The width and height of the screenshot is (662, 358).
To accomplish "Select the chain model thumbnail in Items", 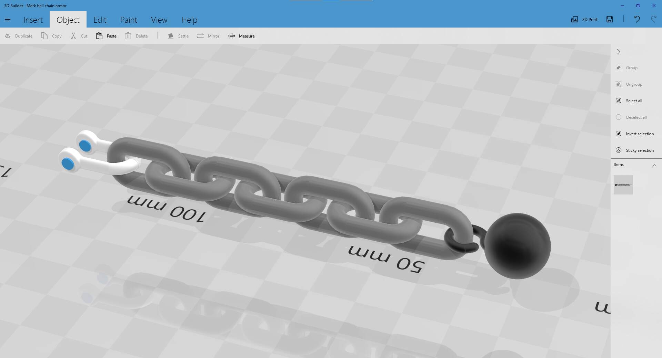I will pyautogui.click(x=623, y=185).
